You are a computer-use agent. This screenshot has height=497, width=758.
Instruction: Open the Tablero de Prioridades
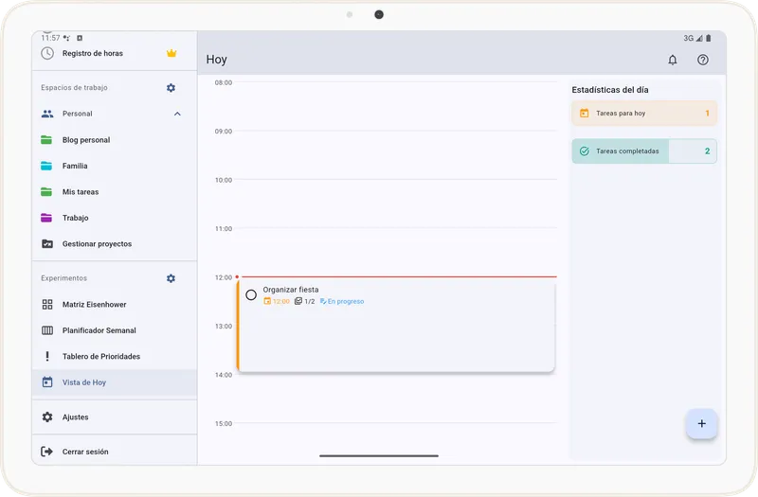pos(100,357)
